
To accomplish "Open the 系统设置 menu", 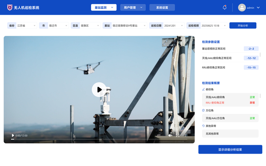I will [x=162, y=7].
